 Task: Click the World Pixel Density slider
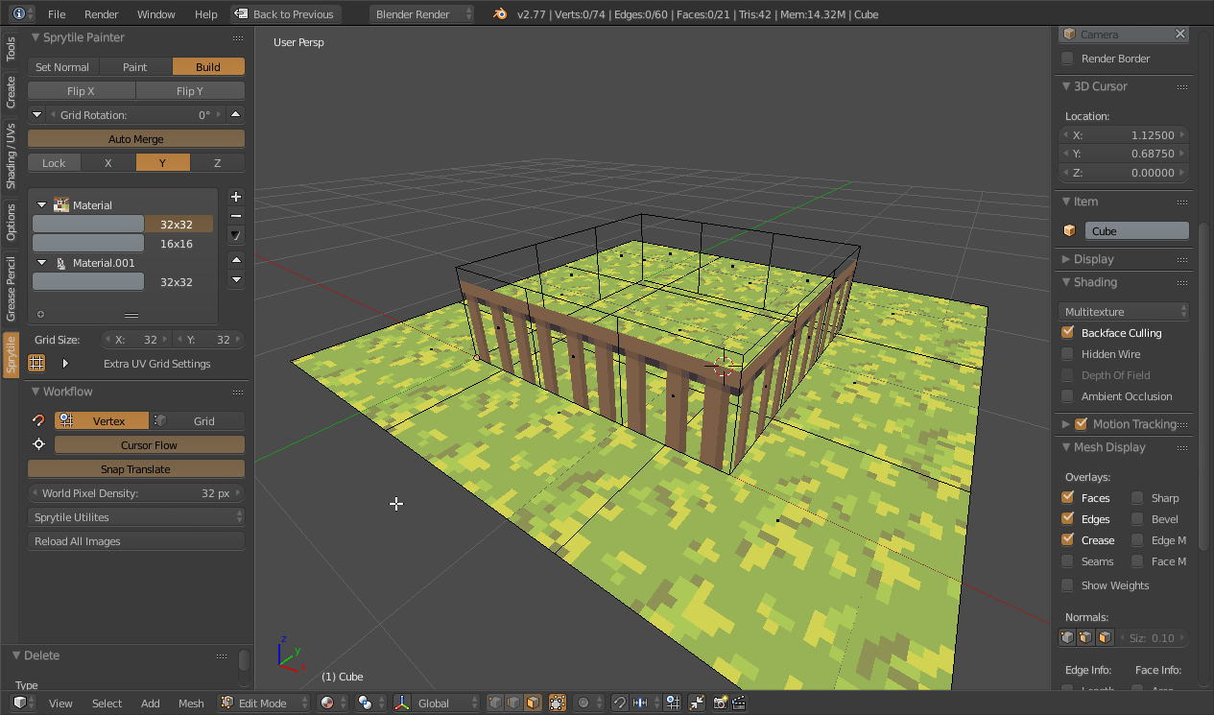pyautogui.click(x=136, y=493)
